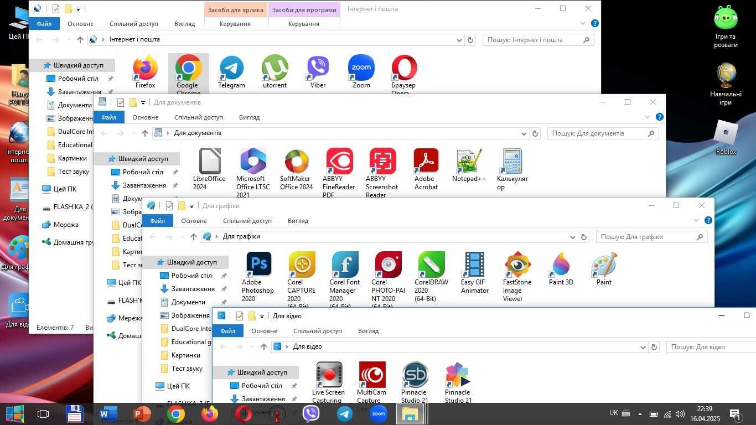Switch to Основне tab in Для графіки window

(194, 221)
